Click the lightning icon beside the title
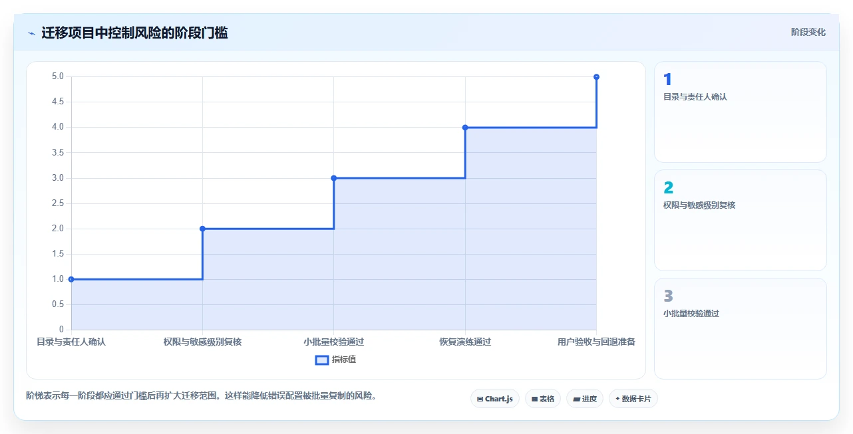853x434 pixels. pos(31,33)
